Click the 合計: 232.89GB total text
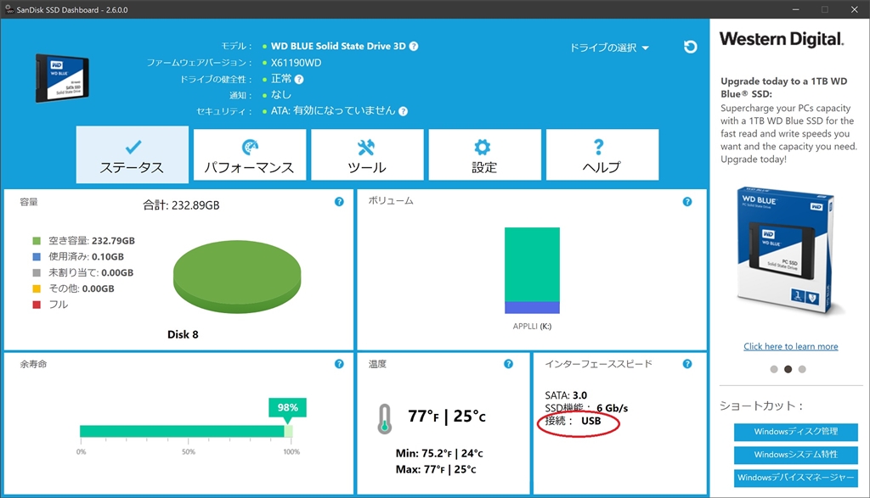870x498 pixels. pyautogui.click(x=181, y=205)
